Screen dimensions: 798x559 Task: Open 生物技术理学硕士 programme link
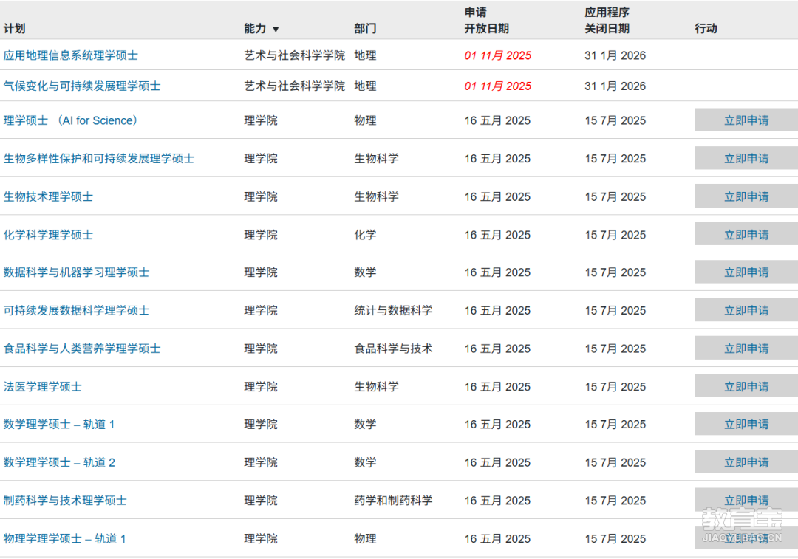coord(48,197)
